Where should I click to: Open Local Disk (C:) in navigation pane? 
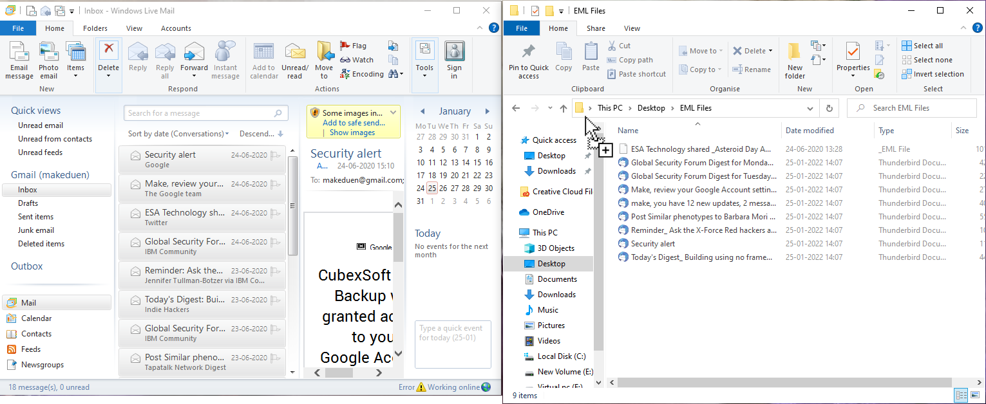click(x=562, y=356)
